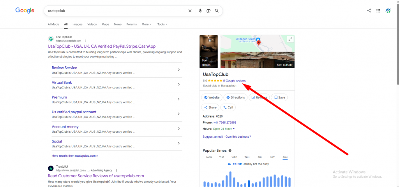
Task: Select the All results tab
Action: pyautogui.click(x=66, y=24)
